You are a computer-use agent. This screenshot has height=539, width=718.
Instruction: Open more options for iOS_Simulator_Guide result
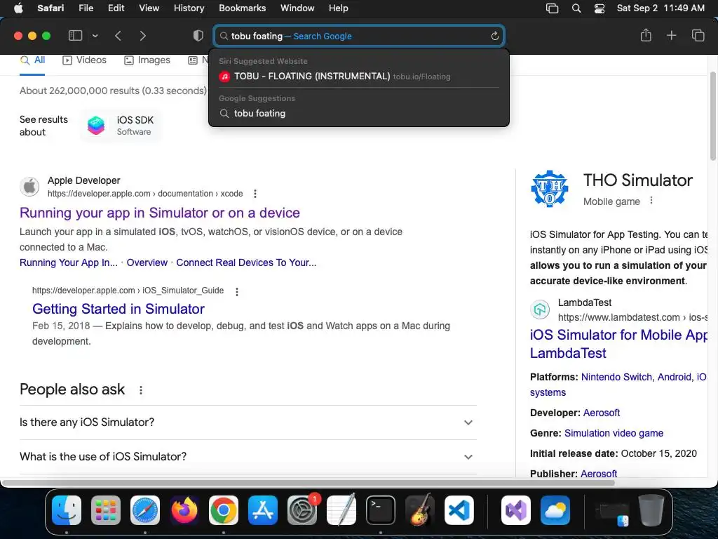point(237,291)
